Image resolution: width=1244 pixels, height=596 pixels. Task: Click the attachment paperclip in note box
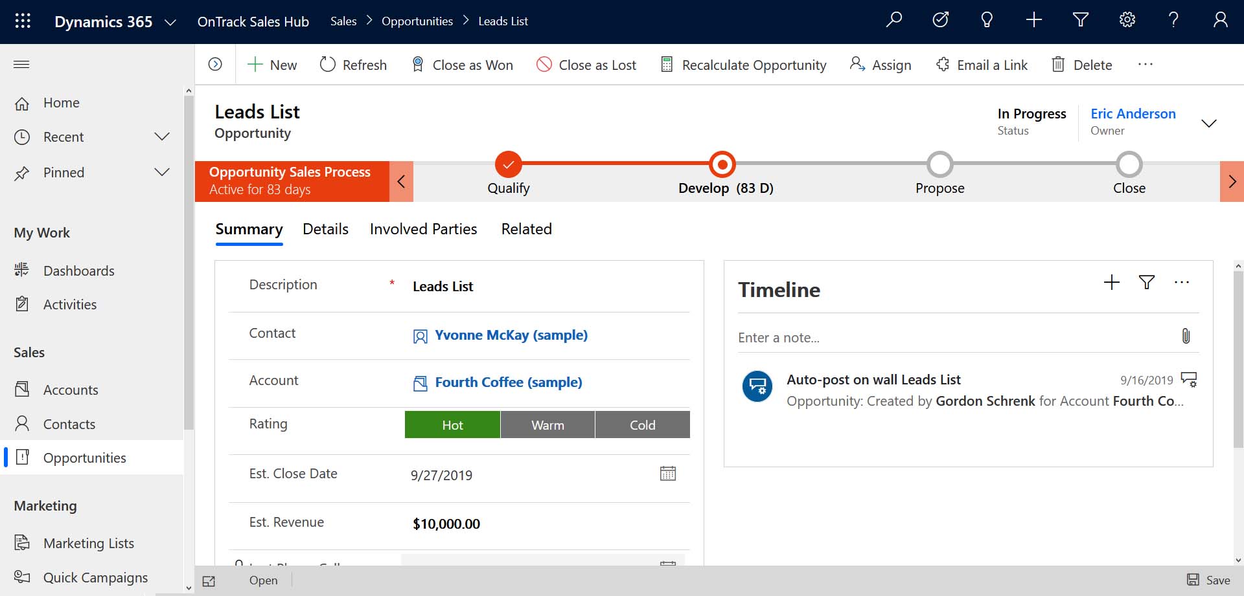(x=1186, y=336)
